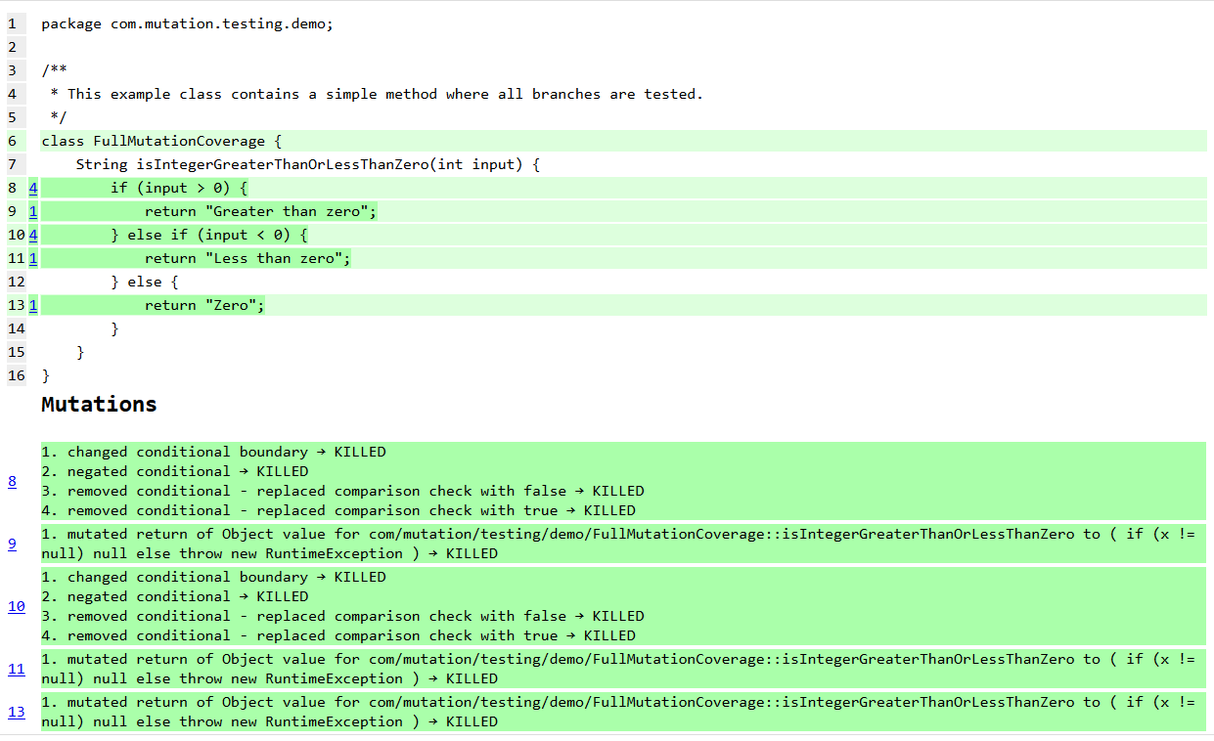This screenshot has width=1214, height=741.
Task: Jump to line 11 from the Mutations list
Action: pyautogui.click(x=17, y=669)
